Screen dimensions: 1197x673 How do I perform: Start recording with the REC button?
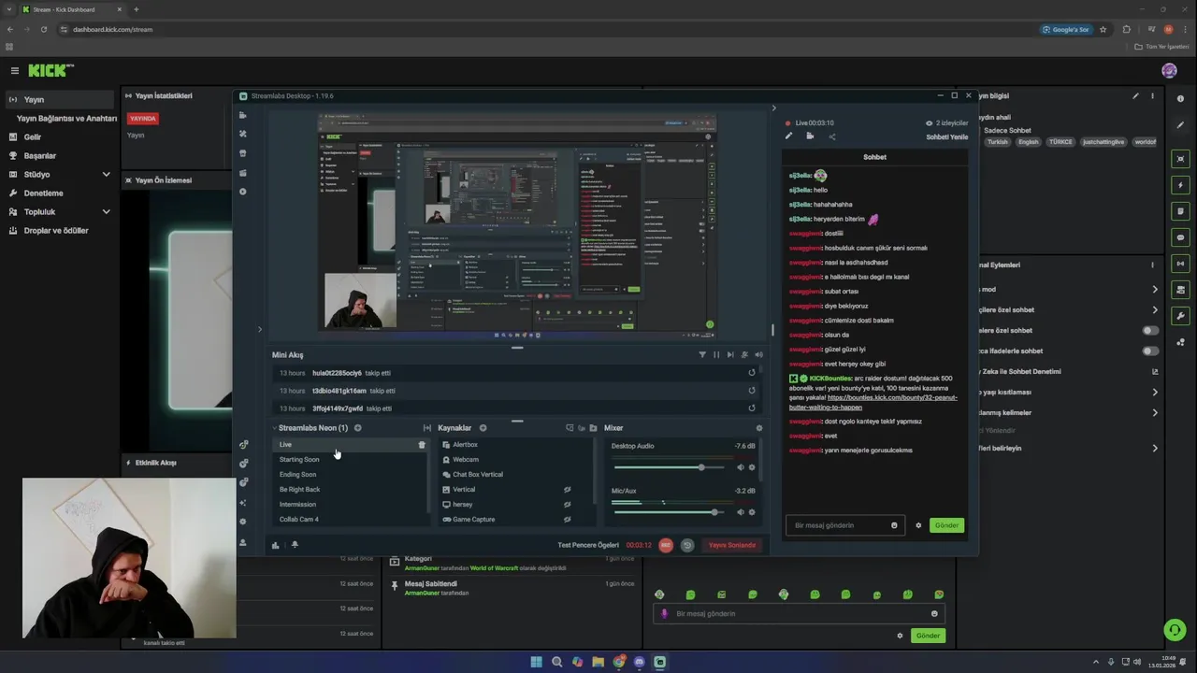(666, 545)
